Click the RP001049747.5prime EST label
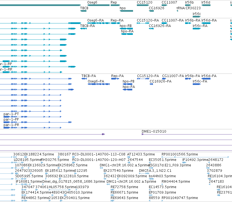Viewport: 232px width, 202px height. [x=180, y=198]
